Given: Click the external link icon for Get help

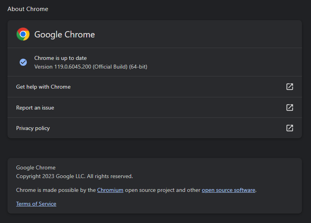Looking at the screenshot, I should pyautogui.click(x=290, y=87).
